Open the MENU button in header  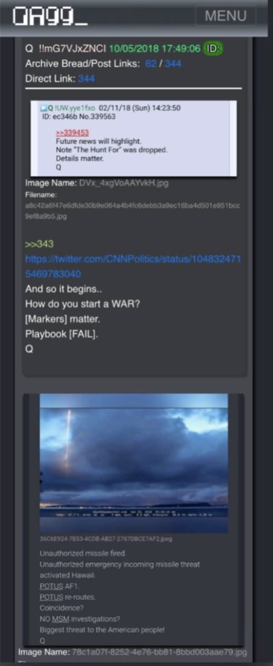(226, 16)
